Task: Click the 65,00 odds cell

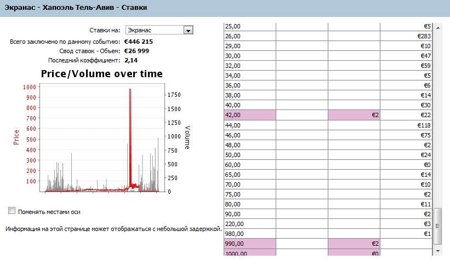Action: coord(250,175)
